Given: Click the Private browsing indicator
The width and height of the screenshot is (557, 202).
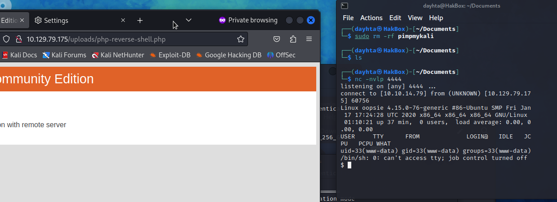Looking at the screenshot, I should tap(248, 20).
